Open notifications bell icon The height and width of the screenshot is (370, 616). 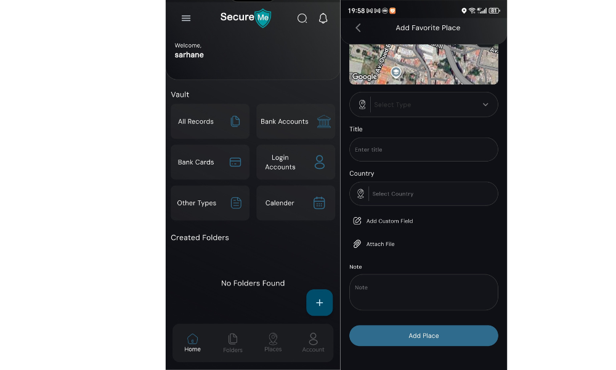[323, 18]
